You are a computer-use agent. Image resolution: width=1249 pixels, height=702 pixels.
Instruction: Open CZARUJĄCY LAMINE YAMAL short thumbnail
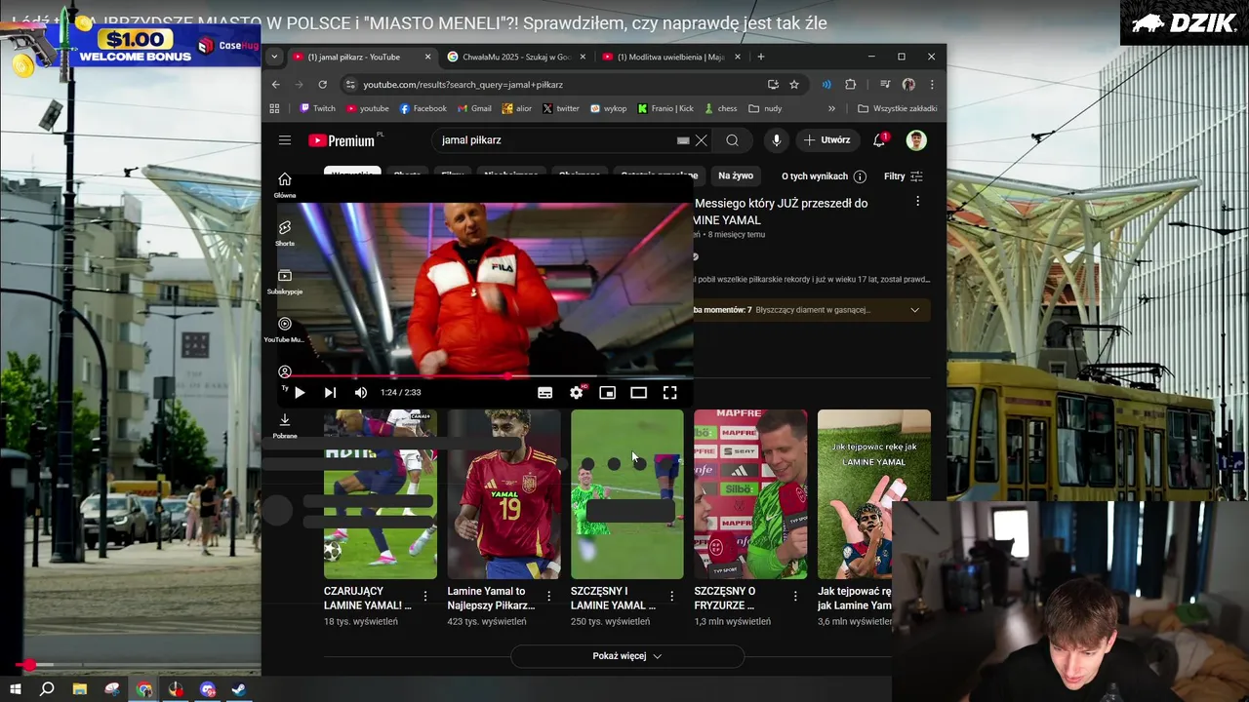(381, 494)
